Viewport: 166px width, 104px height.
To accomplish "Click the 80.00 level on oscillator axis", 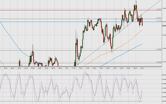I will click(x=164, y=75).
